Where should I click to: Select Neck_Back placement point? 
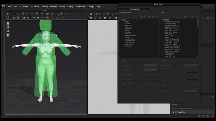pyautogui.click(x=169, y=34)
